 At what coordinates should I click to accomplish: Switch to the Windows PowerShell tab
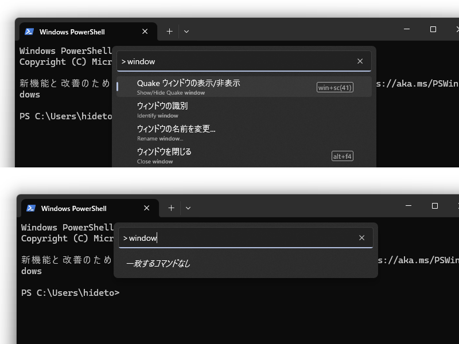point(75,32)
